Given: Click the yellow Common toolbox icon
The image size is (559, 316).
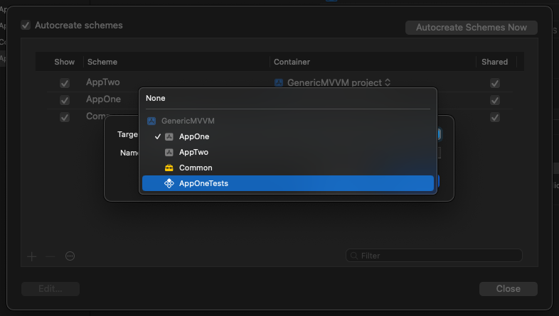Looking at the screenshot, I should [x=169, y=168].
